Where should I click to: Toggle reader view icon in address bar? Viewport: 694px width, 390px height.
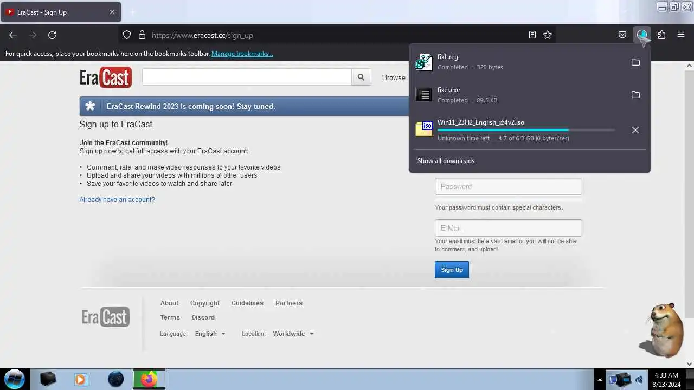click(x=532, y=35)
